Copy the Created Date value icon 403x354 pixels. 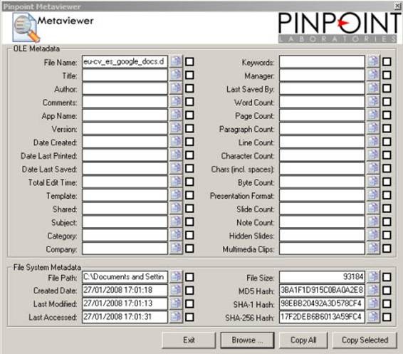point(176,291)
